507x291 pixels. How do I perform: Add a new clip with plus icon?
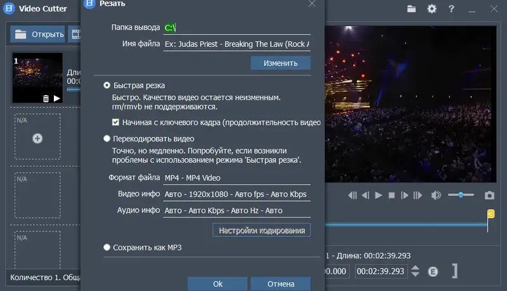click(x=37, y=138)
